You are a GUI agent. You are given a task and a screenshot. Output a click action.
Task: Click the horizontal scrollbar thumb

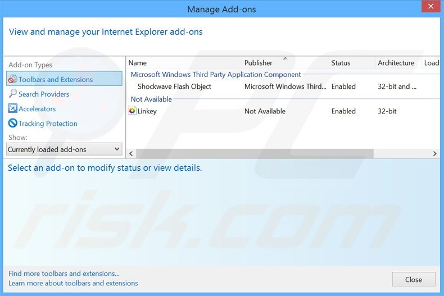[x=255, y=153]
